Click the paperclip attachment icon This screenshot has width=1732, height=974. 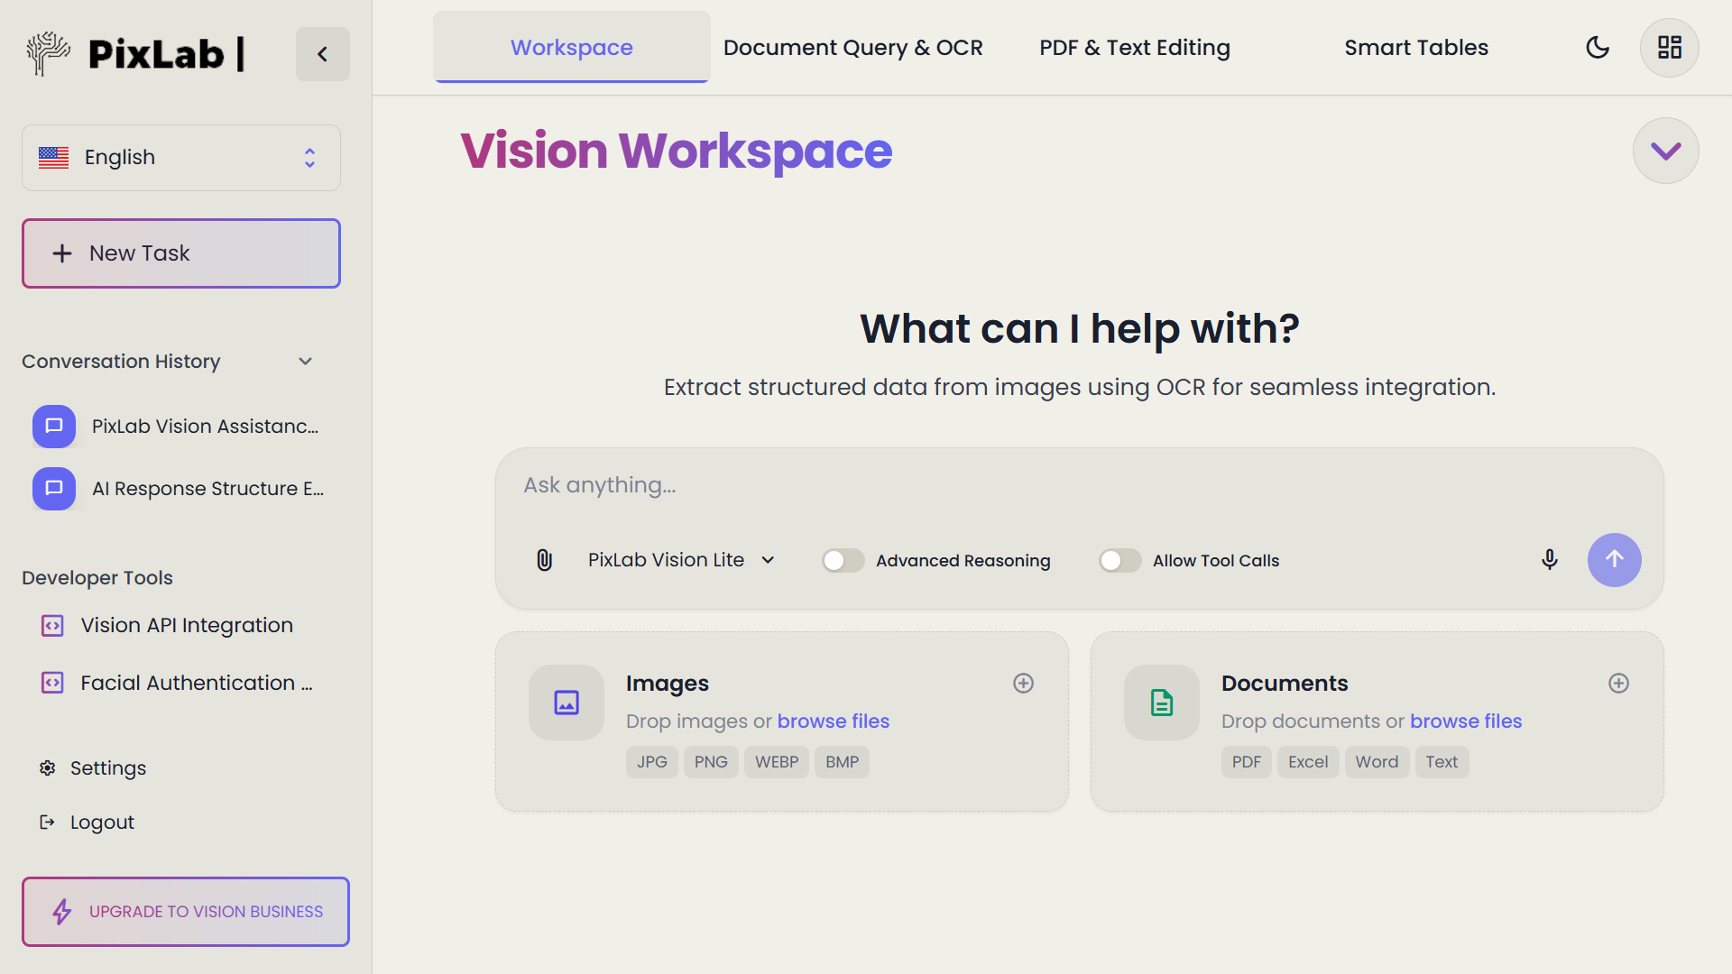[544, 560]
